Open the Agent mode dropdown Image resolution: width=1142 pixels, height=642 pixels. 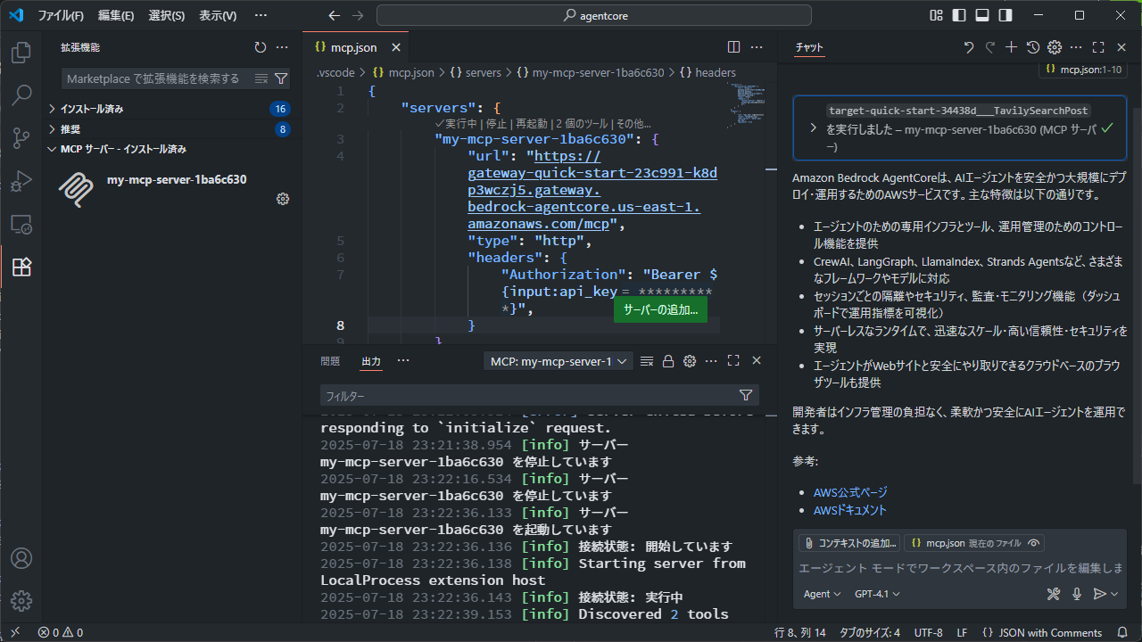click(x=822, y=594)
